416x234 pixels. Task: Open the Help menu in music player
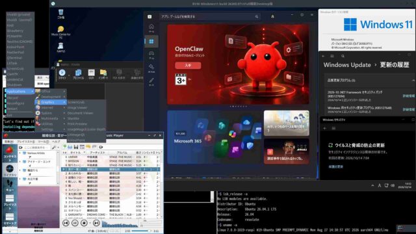56,142
